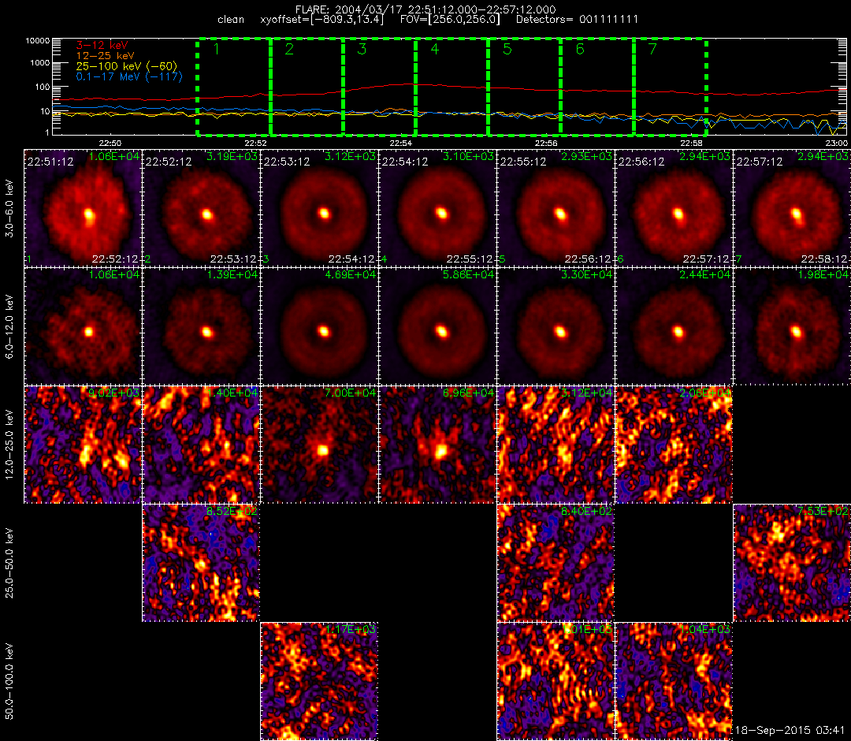This screenshot has height=741, width=851.
Task: Open the 3.0-6.0 keV image starting 22:55:12
Action: (556, 208)
